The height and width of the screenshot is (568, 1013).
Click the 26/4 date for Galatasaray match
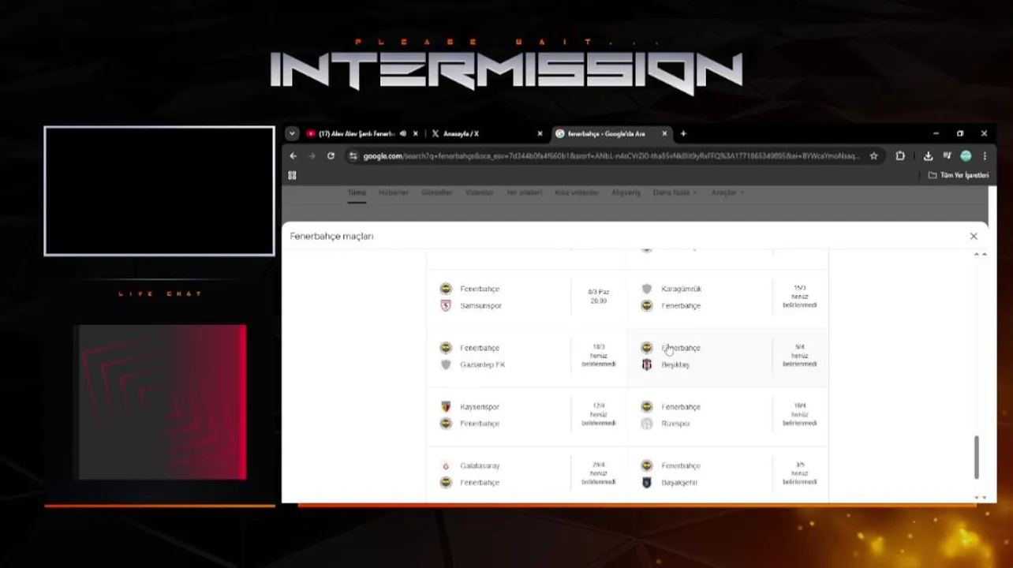[598, 465]
